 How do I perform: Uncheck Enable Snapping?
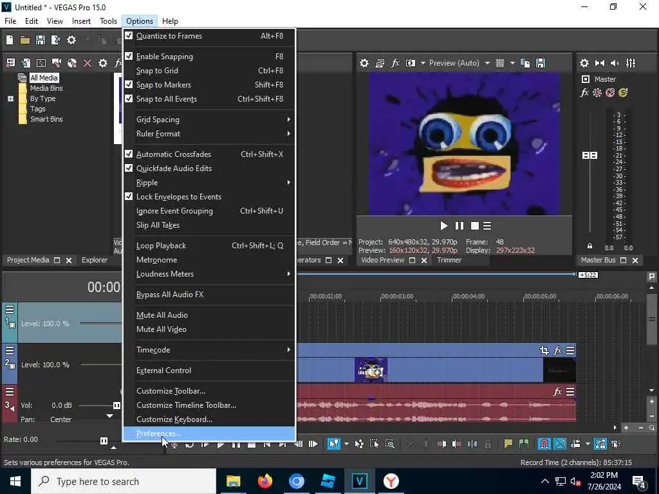tap(209, 57)
